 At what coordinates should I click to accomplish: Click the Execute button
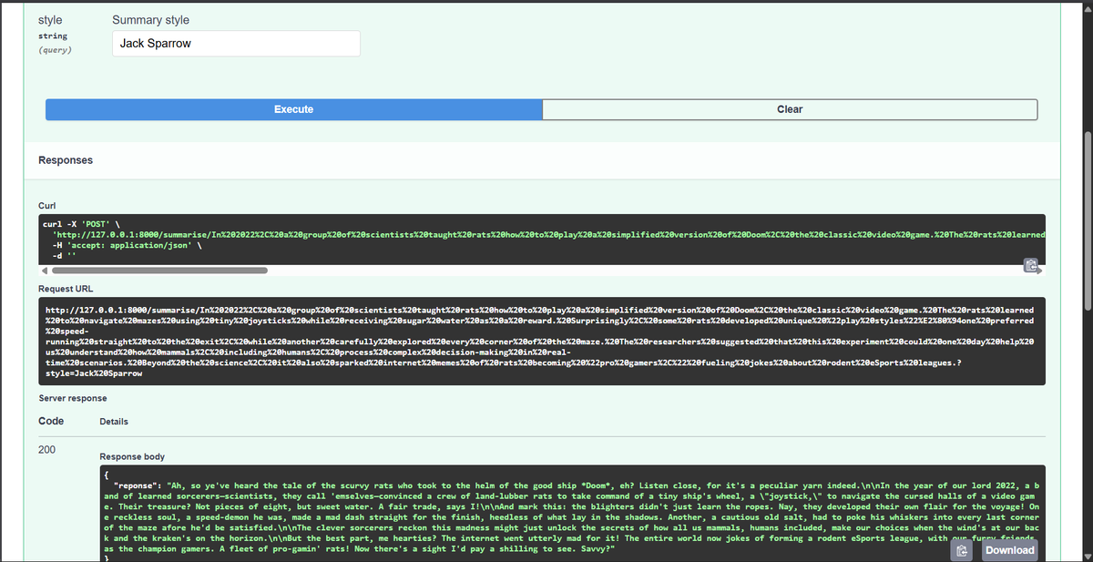tap(293, 109)
